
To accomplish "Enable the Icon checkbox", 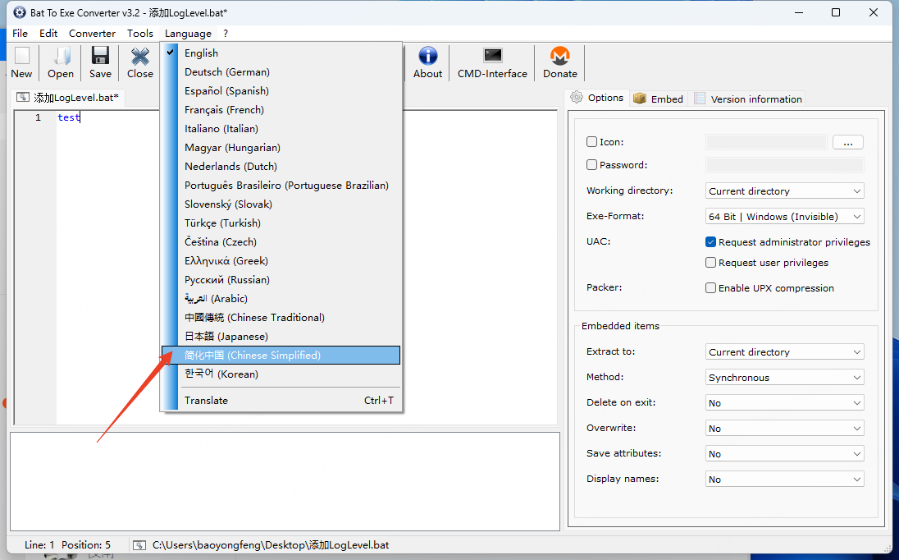I will (591, 142).
